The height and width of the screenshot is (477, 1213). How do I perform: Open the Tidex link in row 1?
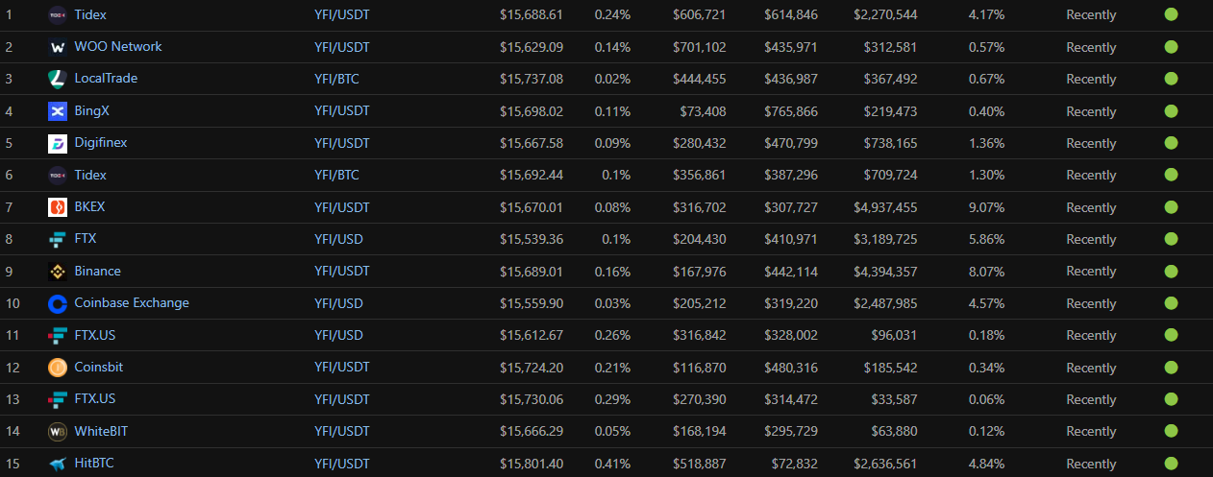click(90, 14)
